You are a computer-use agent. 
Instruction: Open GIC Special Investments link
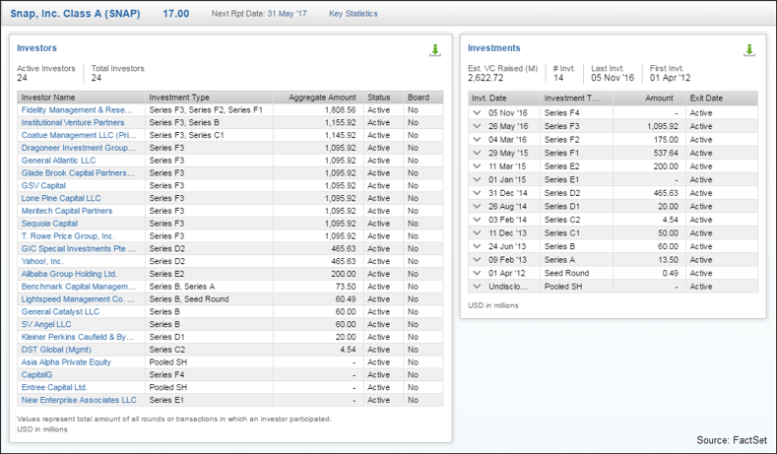tap(79, 249)
